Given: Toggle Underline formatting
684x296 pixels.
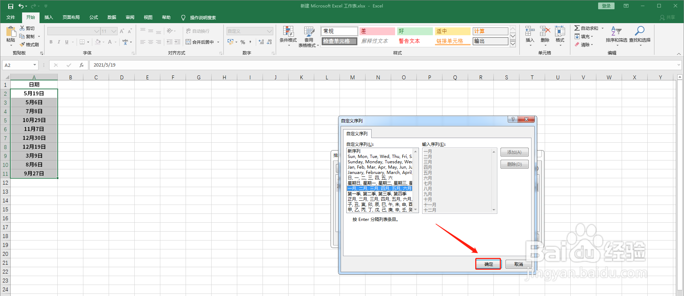Looking at the screenshot, I should (67, 42).
